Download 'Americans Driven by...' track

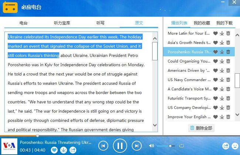click(222, 70)
